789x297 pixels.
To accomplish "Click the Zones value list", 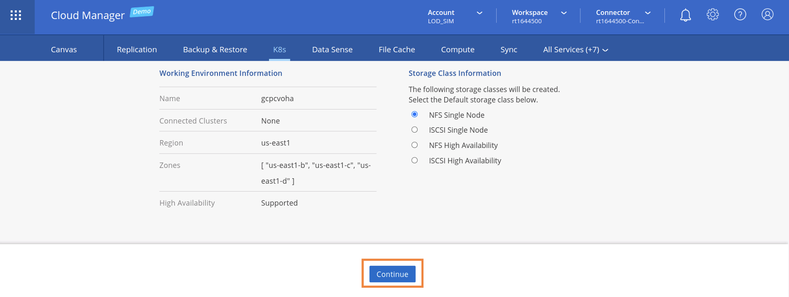I will (x=316, y=173).
